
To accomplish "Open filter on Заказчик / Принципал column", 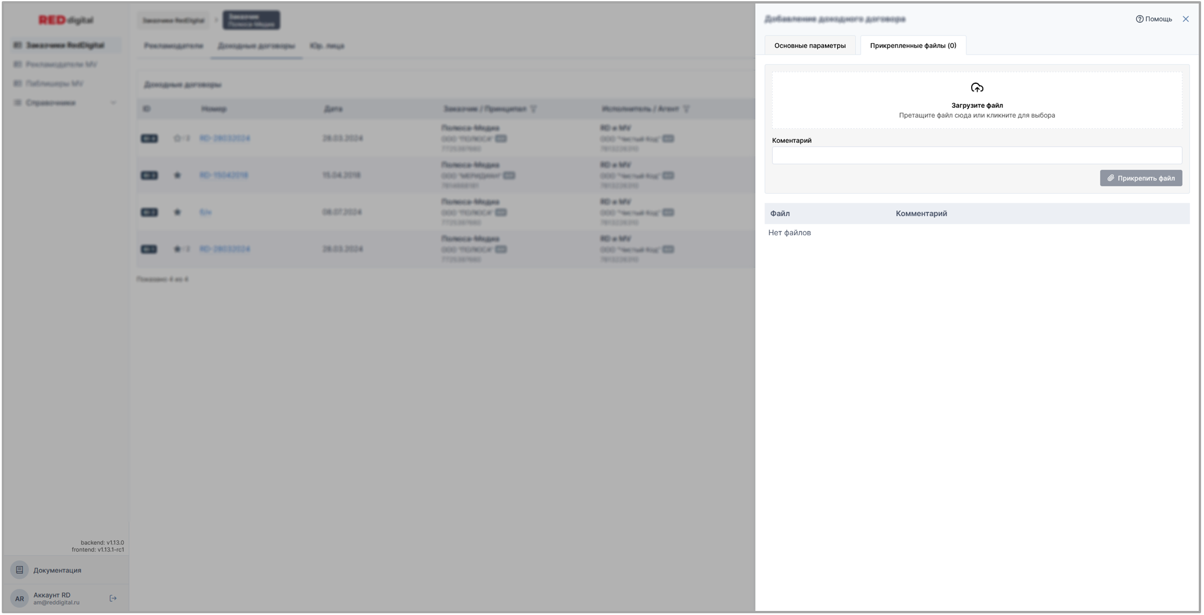I will 534,109.
